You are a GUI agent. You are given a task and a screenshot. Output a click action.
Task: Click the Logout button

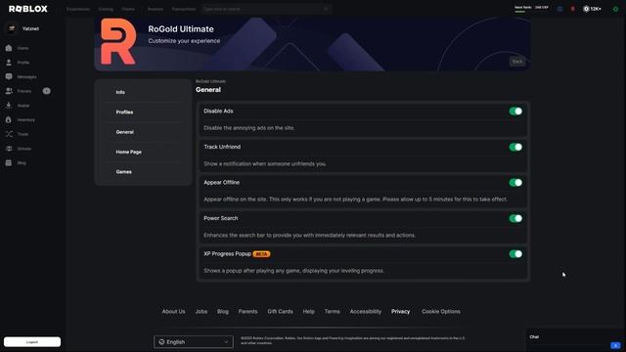(x=32, y=342)
